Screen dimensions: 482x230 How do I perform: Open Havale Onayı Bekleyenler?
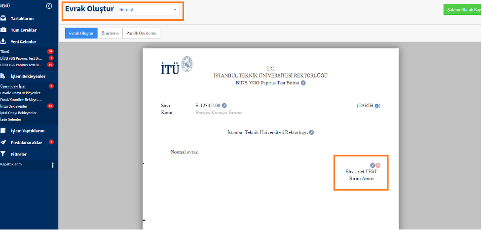(20, 93)
